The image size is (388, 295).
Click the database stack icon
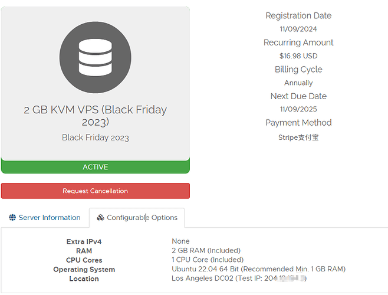coord(96,57)
